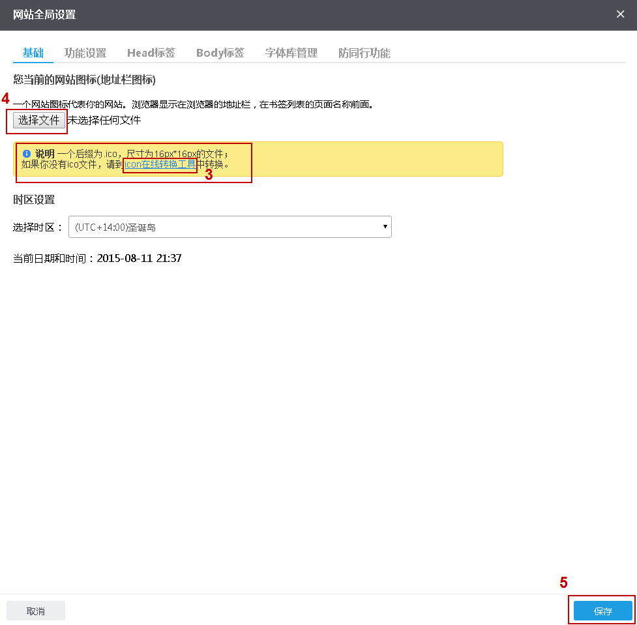Open the 字体库管理 tab
Viewport: 637px width, 625px height.
coord(291,53)
